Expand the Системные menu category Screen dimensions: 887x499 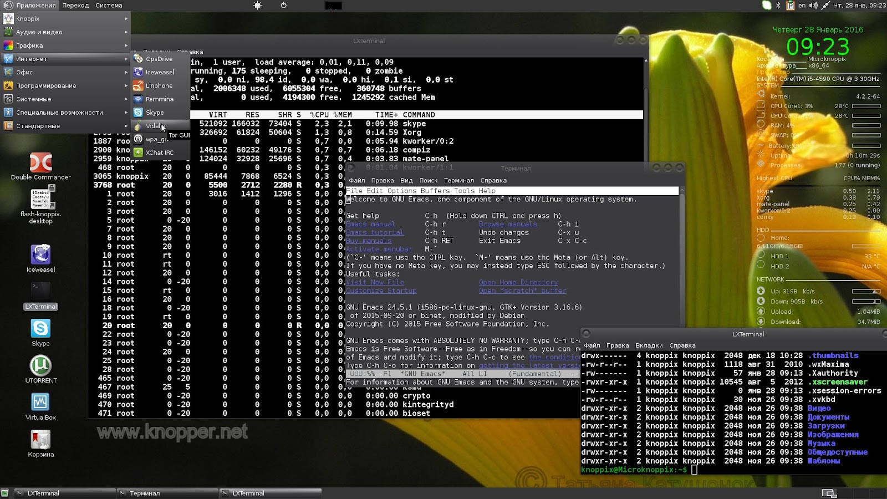(x=65, y=99)
